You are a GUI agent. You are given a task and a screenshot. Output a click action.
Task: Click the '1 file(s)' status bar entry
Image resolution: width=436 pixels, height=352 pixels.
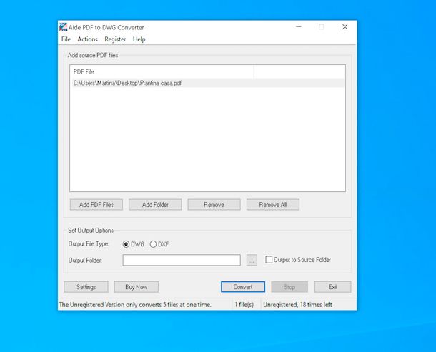(244, 305)
